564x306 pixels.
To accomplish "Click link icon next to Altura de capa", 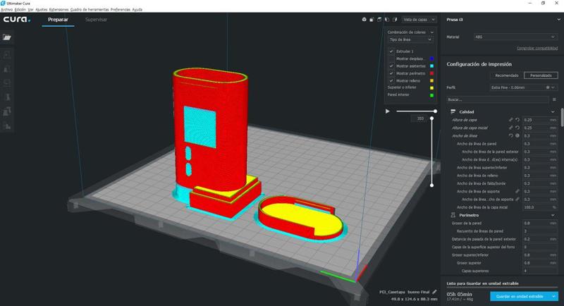I will coord(510,120).
